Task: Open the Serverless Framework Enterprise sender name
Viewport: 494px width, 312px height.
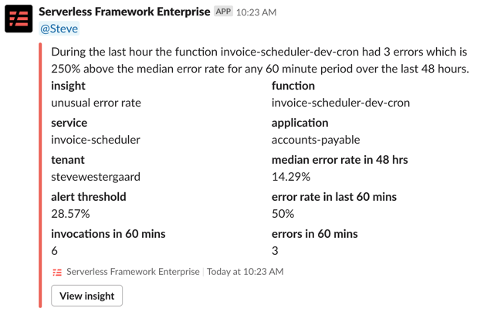Action: coord(123,12)
